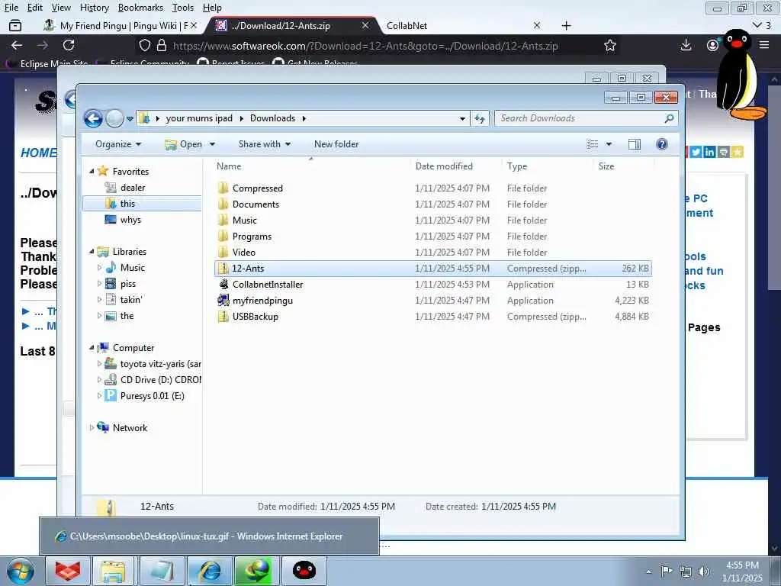Screen dimensions: 781x586
Task: Expand the arrow next to Open
Action: [212, 144]
